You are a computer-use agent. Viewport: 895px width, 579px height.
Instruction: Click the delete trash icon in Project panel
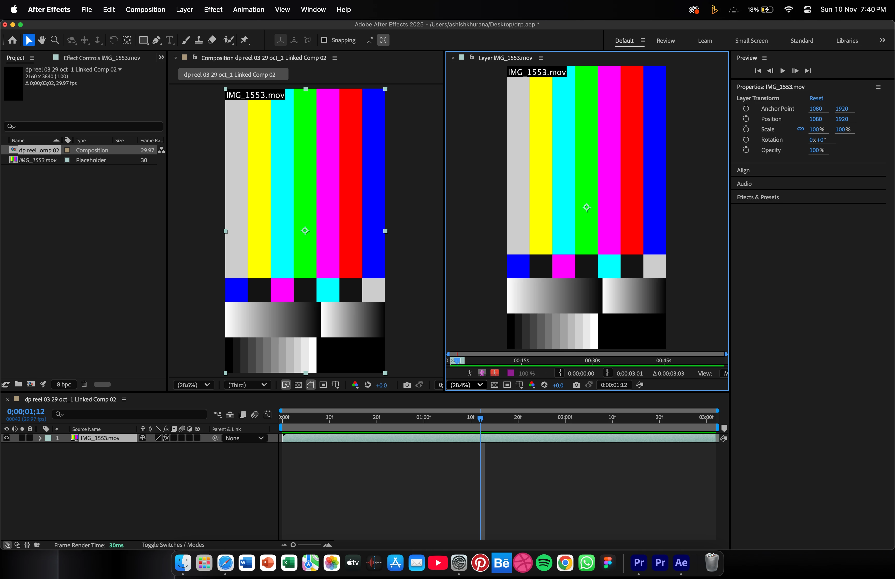tap(84, 384)
